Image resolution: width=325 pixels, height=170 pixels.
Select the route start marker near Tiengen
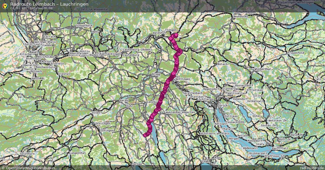coord(176,35)
